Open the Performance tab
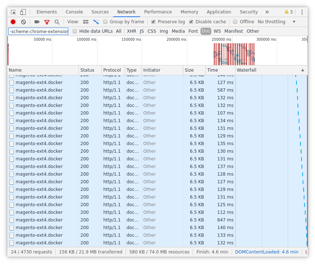Image resolution: width=315 pixels, height=264 pixels. (158, 12)
